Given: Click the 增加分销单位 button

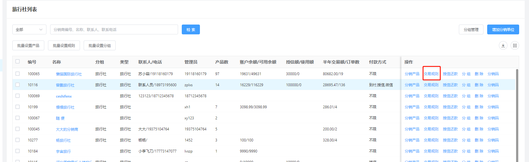Looking at the screenshot, I should (503, 29).
